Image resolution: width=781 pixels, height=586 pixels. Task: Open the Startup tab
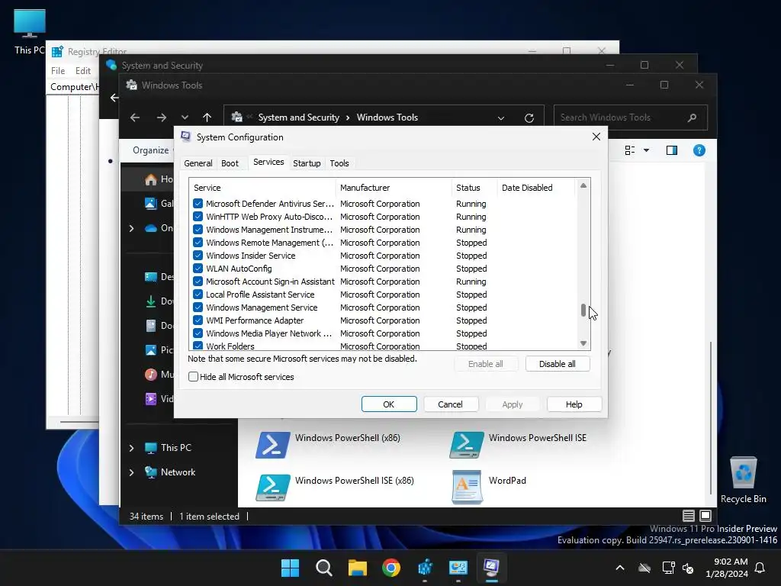click(x=307, y=163)
